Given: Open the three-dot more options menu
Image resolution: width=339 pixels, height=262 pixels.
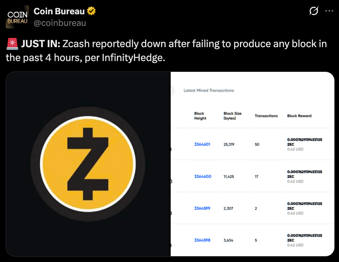Looking at the screenshot, I should coord(329,11).
